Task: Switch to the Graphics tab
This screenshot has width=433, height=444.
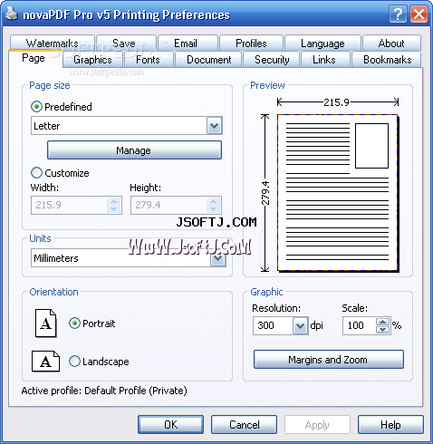Action: (x=92, y=60)
